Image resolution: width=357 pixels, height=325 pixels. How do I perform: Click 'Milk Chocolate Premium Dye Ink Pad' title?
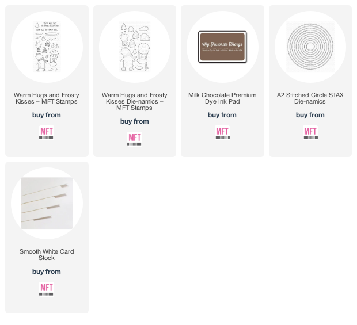point(222,98)
